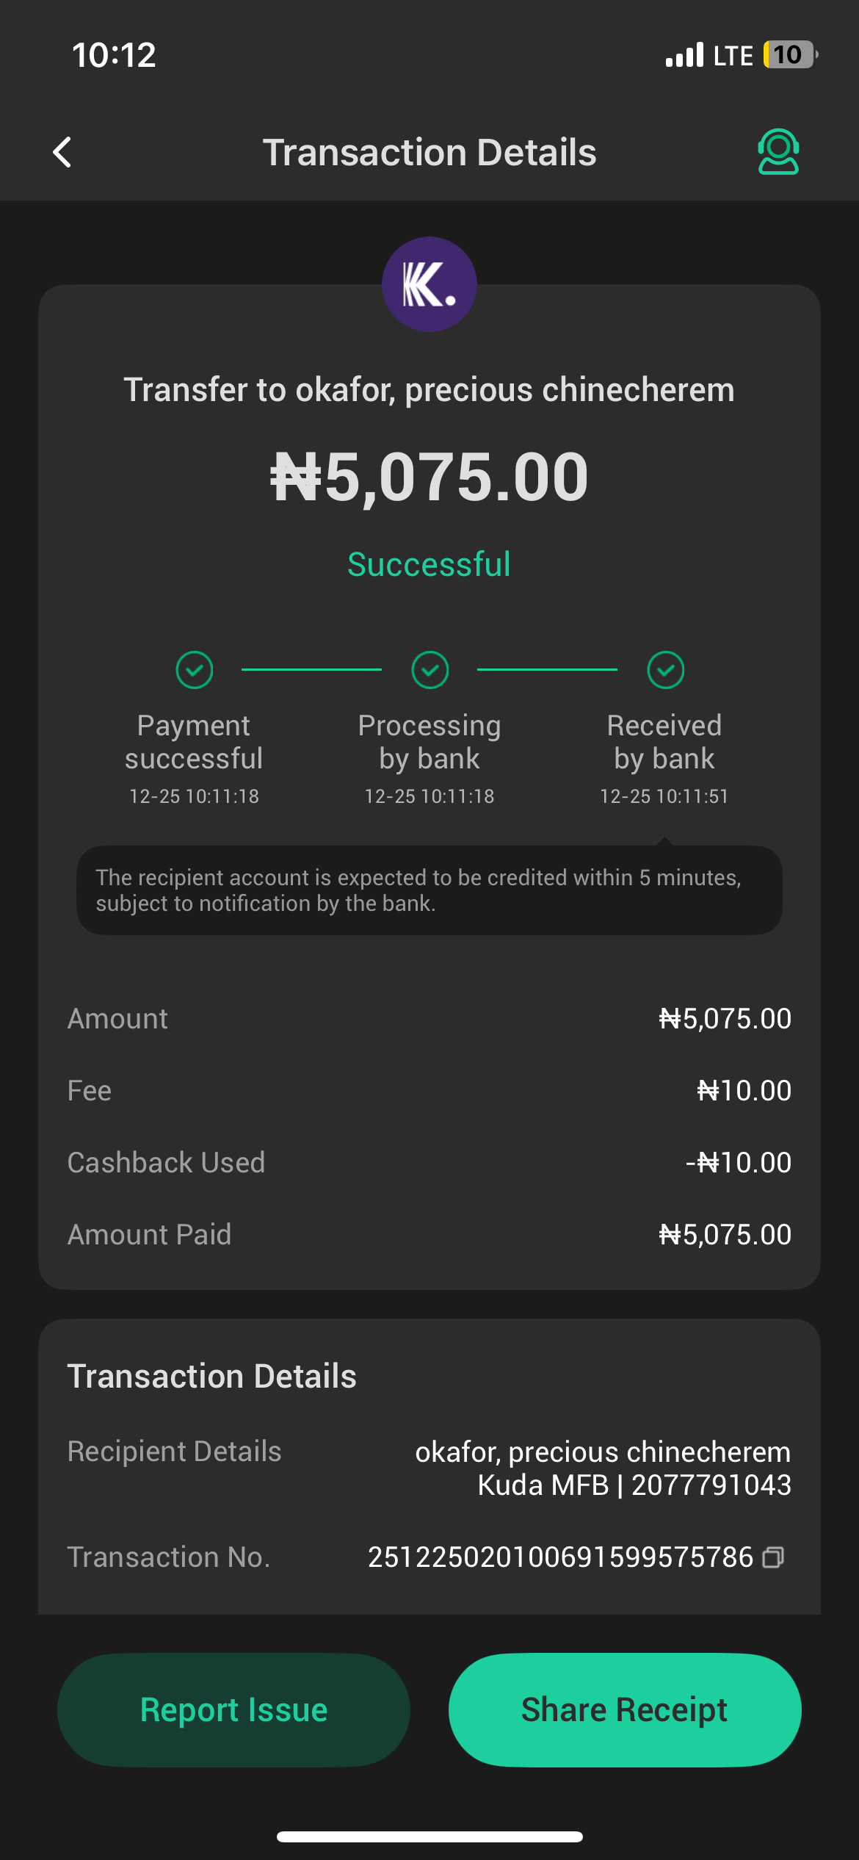Copy the transaction number

coord(773,1557)
